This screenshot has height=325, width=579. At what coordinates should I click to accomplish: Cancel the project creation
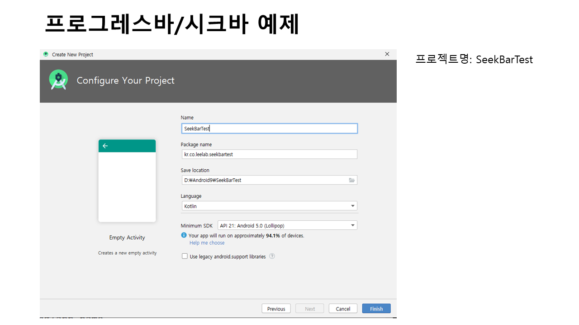[x=343, y=309]
